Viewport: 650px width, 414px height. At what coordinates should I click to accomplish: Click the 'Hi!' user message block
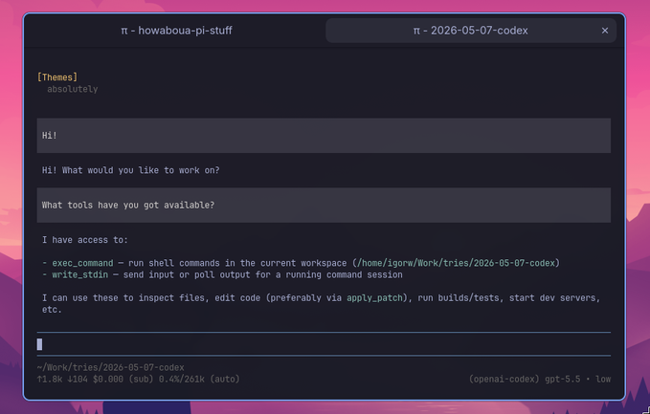324,136
